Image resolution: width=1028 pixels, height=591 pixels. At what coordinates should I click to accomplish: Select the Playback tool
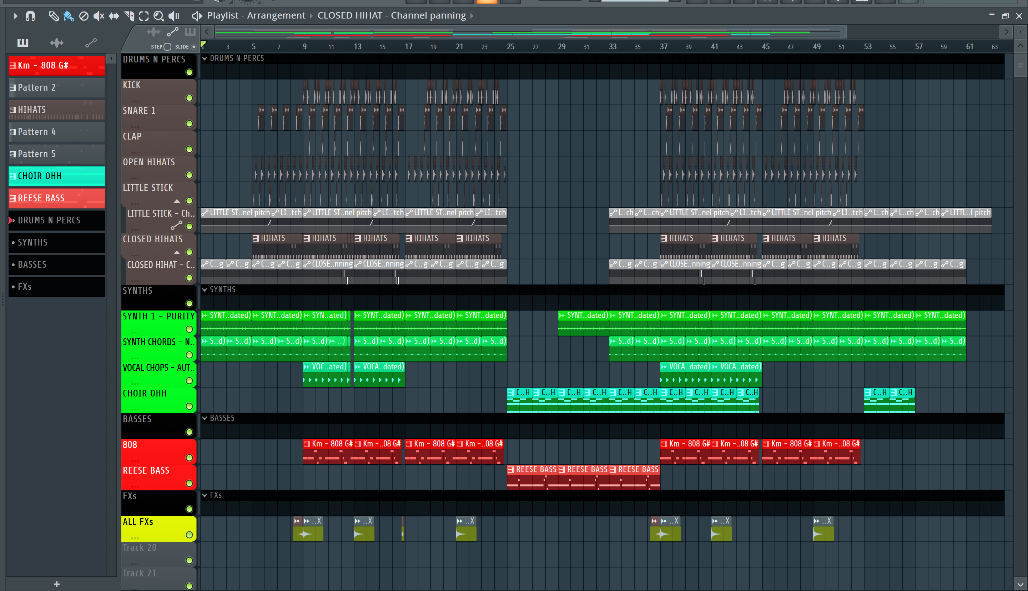pos(174,16)
